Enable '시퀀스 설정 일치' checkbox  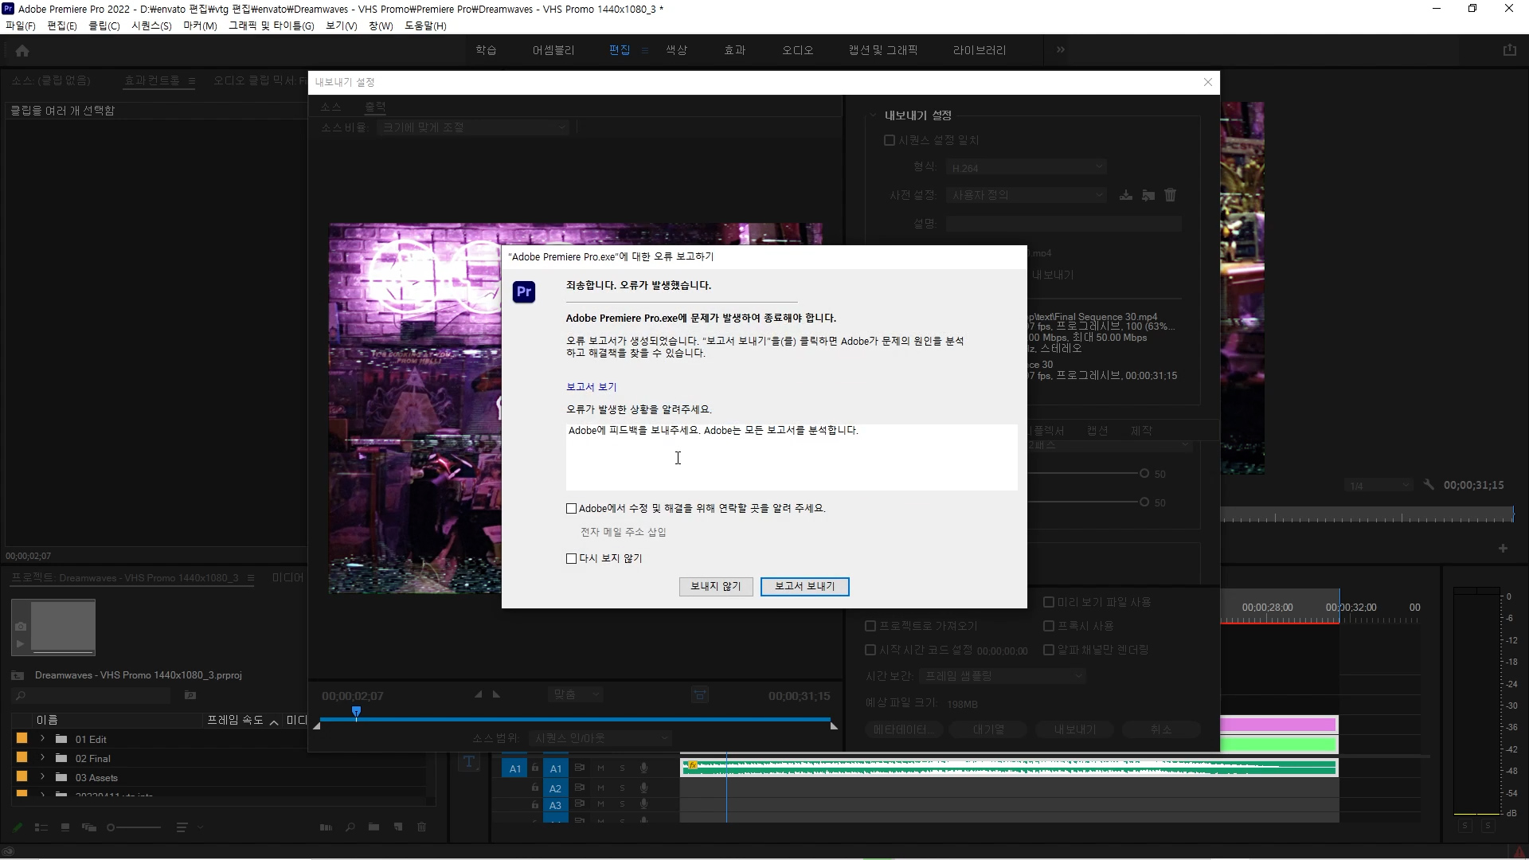[890, 140]
